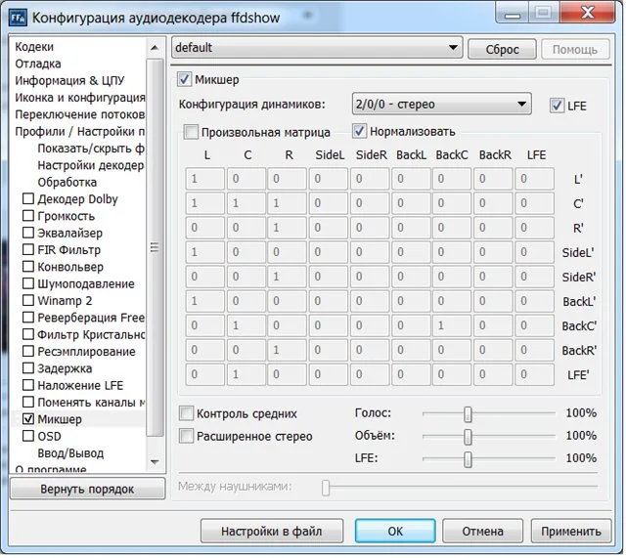Enable Реверберация Freeverb checkbox
The image size is (626, 558).
pos(28,318)
